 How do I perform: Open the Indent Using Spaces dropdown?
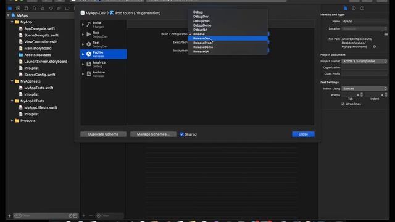[x=364, y=89]
